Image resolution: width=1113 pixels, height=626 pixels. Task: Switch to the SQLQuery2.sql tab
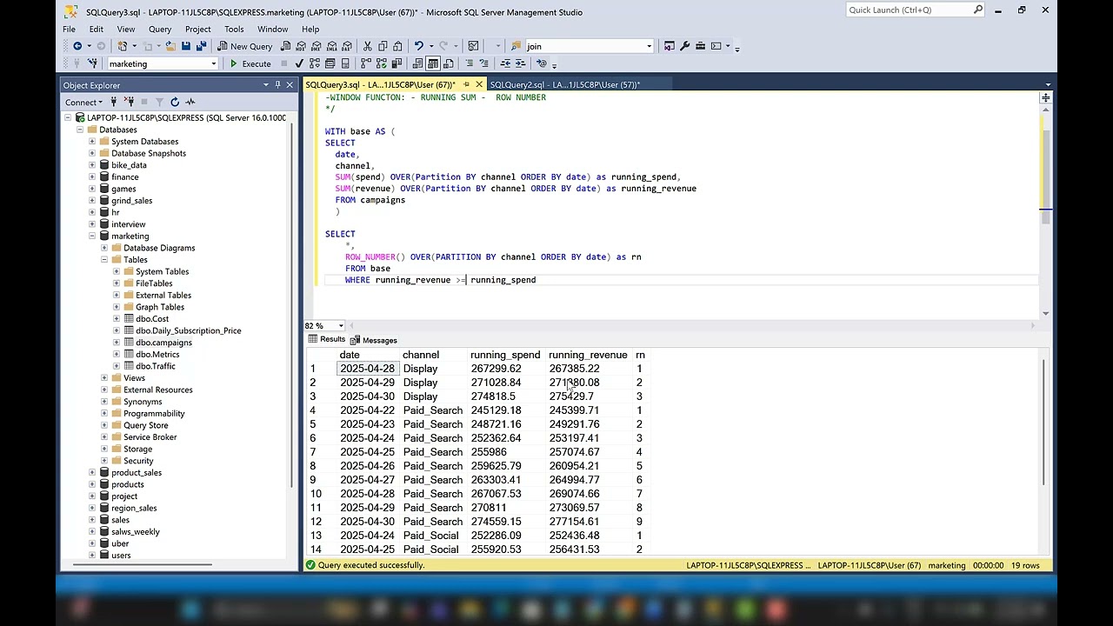pos(564,84)
